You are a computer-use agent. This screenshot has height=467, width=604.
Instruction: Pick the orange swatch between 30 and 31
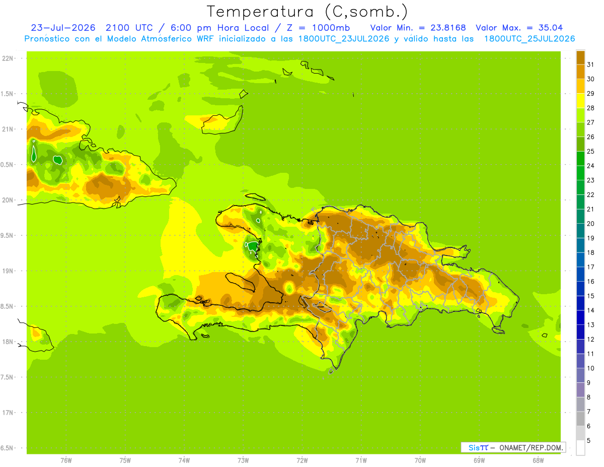pyautogui.click(x=580, y=72)
